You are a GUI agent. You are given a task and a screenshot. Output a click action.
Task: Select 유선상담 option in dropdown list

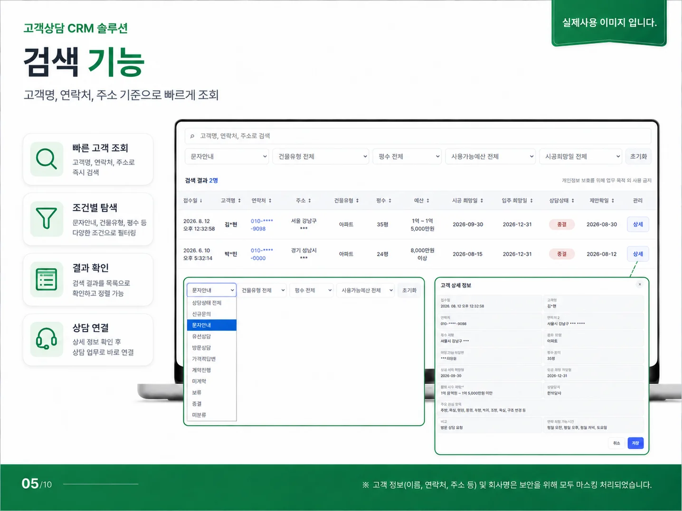tap(212, 336)
